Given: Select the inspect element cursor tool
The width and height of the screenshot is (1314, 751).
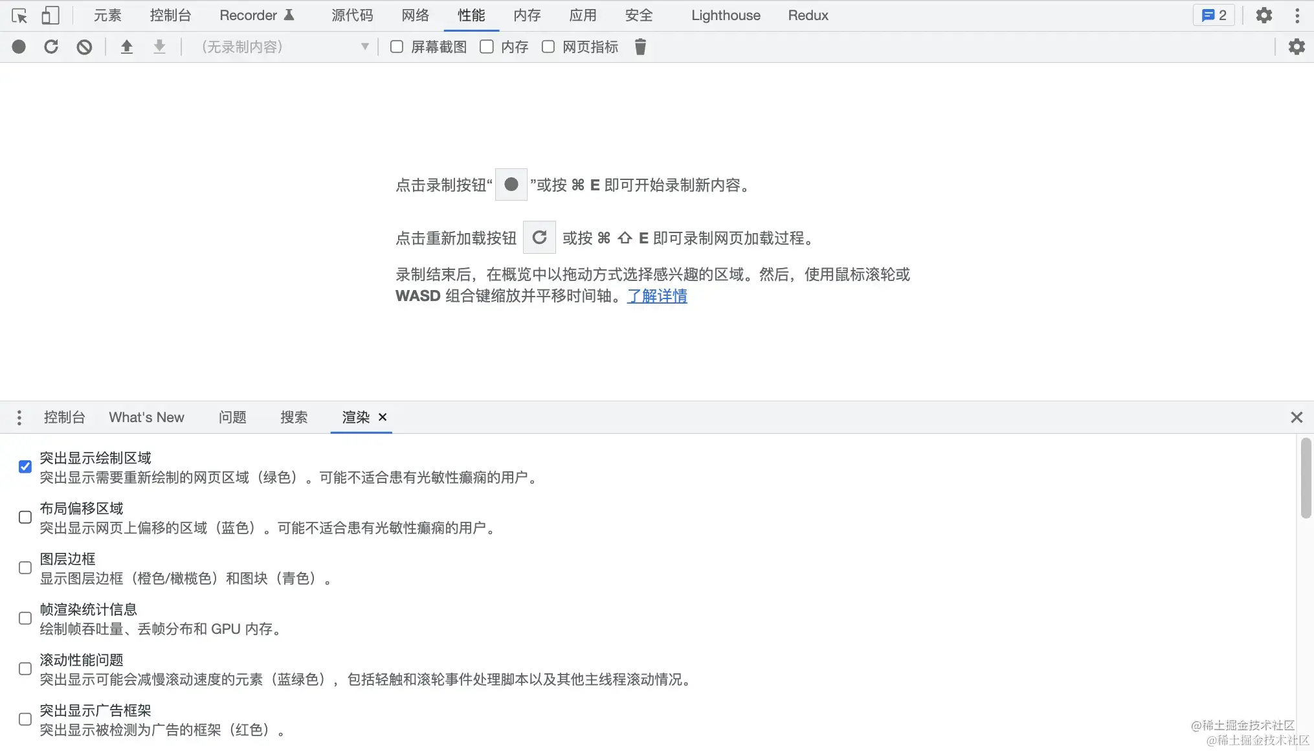Looking at the screenshot, I should [20, 15].
